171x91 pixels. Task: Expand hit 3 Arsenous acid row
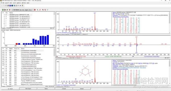[x=3, y=54]
